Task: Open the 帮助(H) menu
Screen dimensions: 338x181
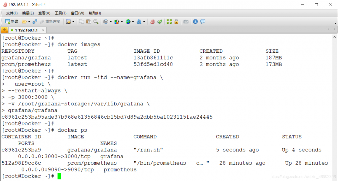Action: (95, 13)
